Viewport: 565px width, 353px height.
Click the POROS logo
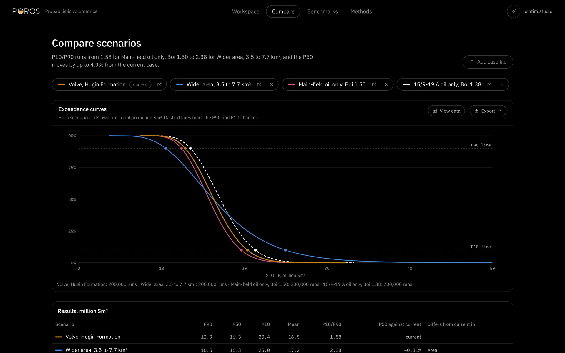tap(26, 11)
